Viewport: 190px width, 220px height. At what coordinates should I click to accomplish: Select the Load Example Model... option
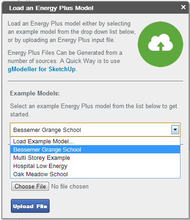(95, 141)
